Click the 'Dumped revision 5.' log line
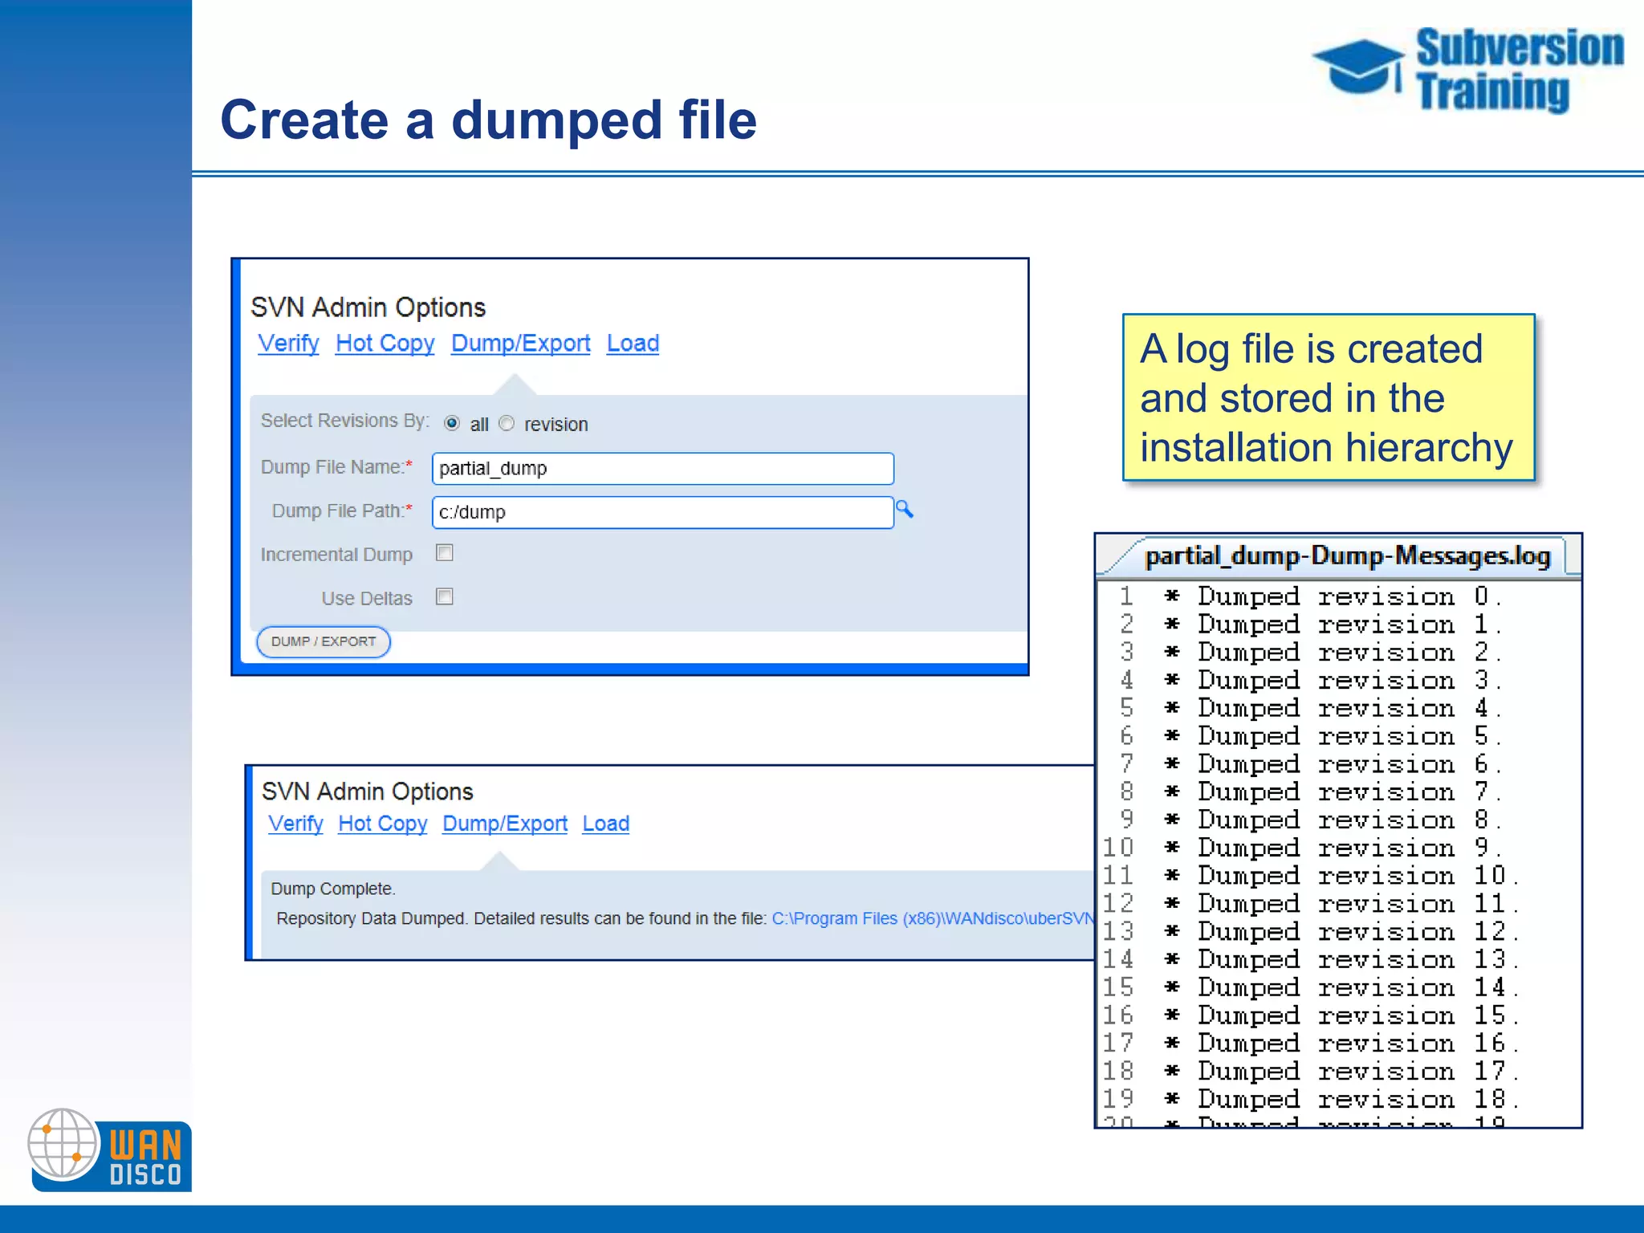Viewport: 1644px width, 1233px height. [1333, 736]
